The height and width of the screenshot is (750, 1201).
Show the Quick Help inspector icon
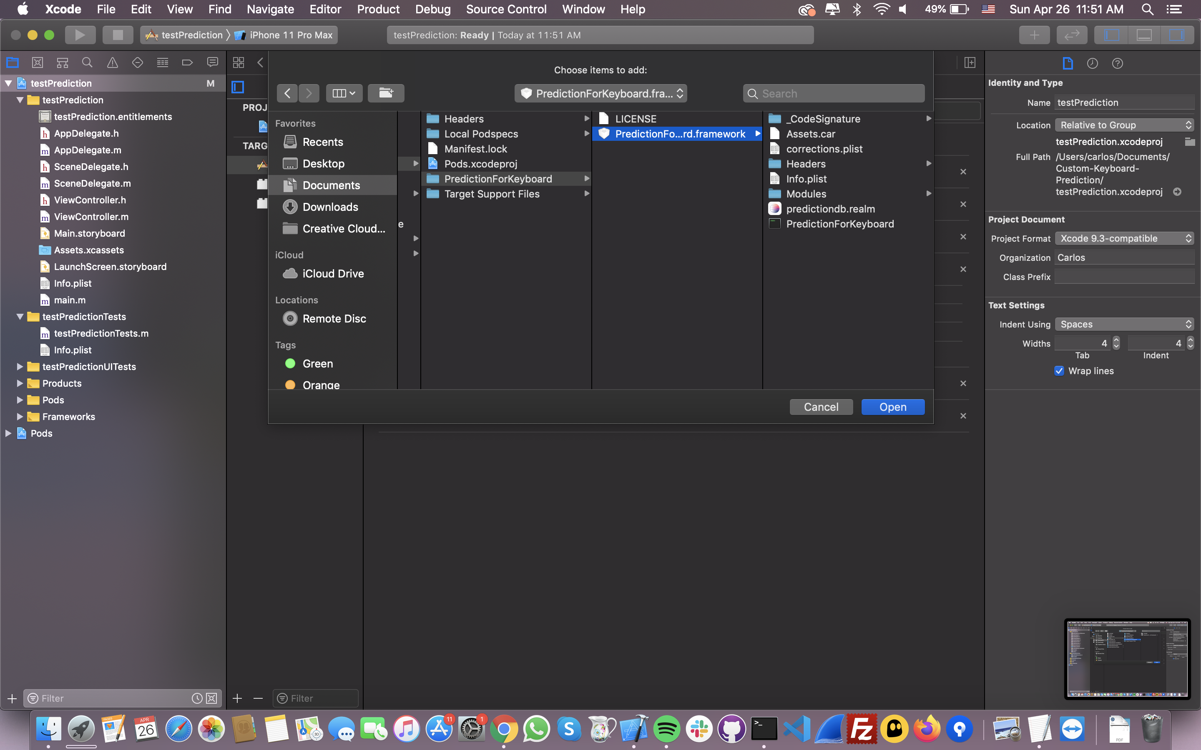coord(1117,63)
